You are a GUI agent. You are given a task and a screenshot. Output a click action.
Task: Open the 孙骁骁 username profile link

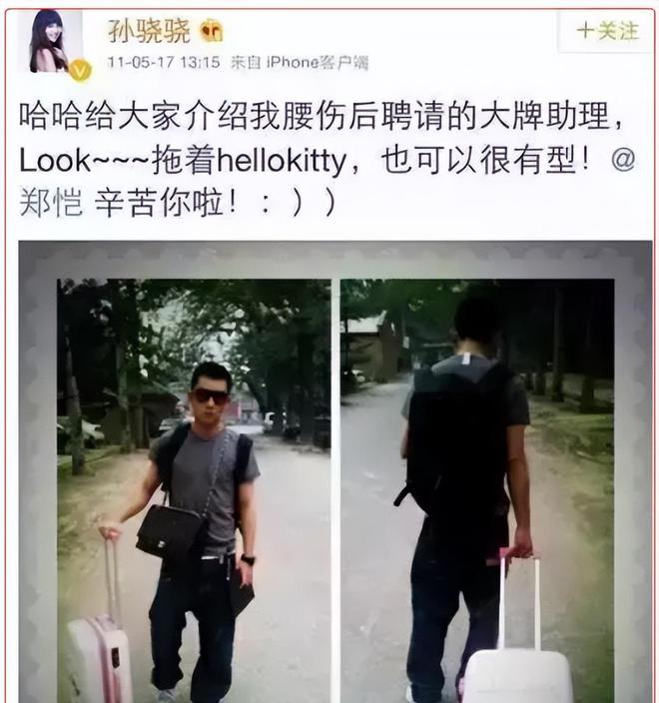point(149,31)
